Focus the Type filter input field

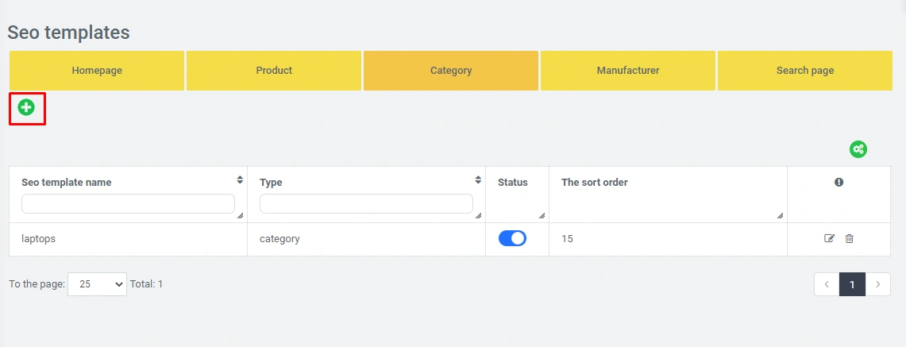pos(366,204)
